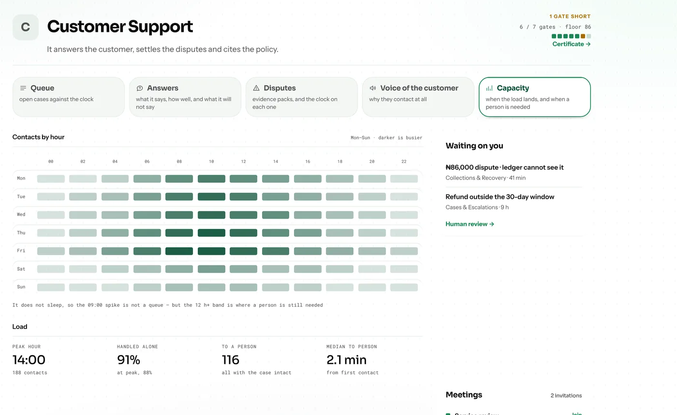Open the Certificate link
Image resolution: width=677 pixels, height=415 pixels.
click(x=572, y=44)
